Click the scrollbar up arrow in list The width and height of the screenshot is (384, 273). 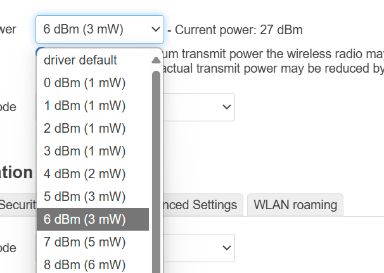click(156, 60)
